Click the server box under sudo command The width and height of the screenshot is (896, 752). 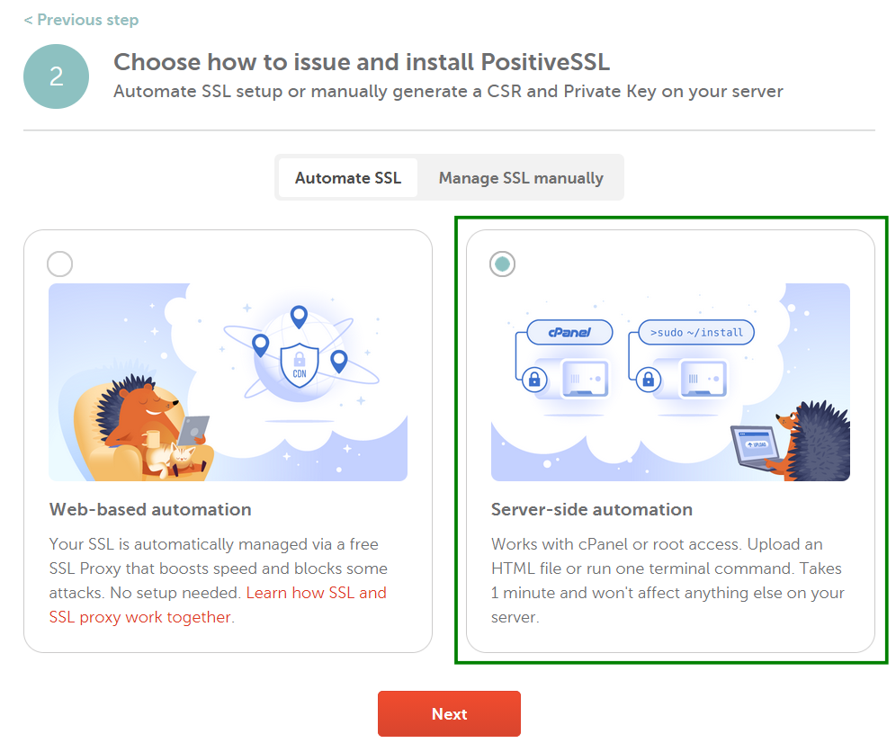coord(702,379)
